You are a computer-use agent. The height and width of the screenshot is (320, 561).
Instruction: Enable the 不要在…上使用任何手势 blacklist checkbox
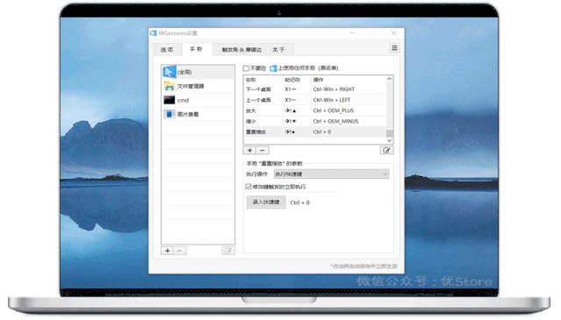246,68
